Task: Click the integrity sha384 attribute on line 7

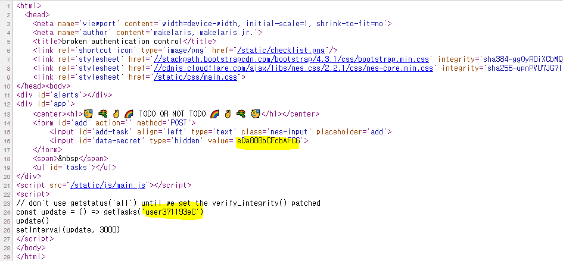Action: tap(500, 59)
